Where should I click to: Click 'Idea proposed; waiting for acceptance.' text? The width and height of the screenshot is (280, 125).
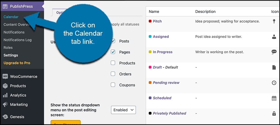click(x=227, y=21)
